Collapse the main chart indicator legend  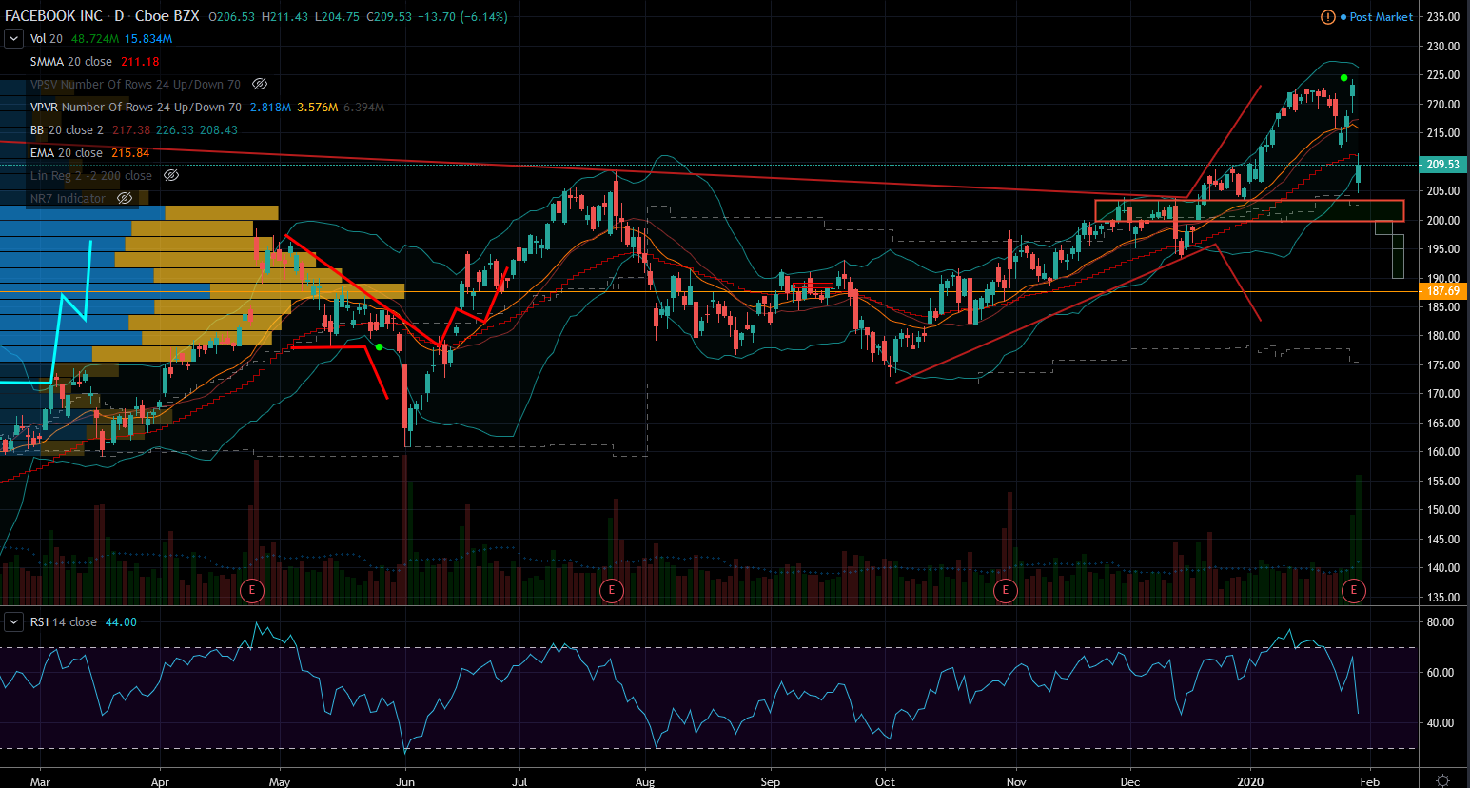13,39
